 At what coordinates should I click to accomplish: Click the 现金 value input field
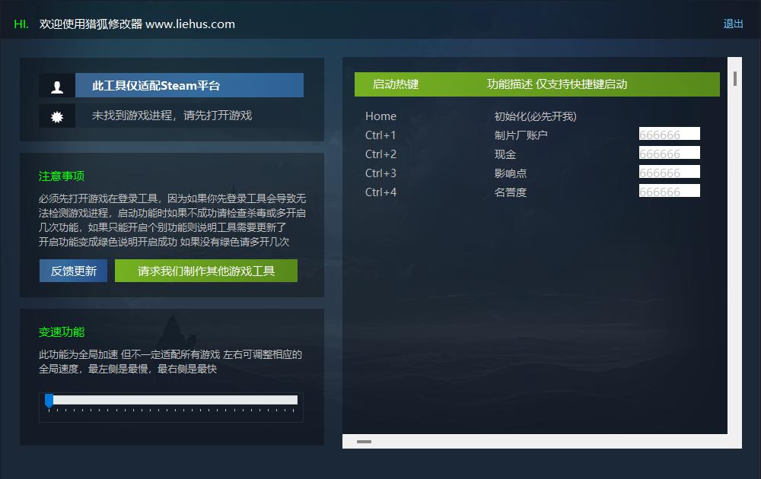click(669, 153)
